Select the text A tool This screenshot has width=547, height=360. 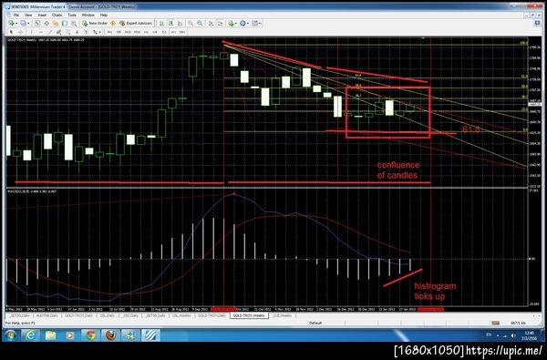point(77,32)
